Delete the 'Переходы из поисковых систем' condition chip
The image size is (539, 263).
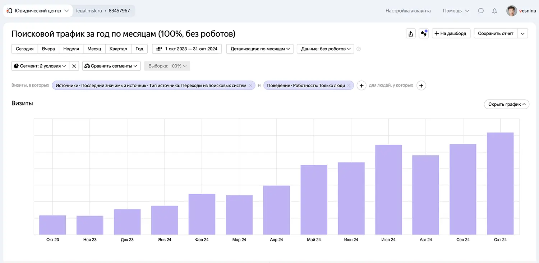[250, 85]
